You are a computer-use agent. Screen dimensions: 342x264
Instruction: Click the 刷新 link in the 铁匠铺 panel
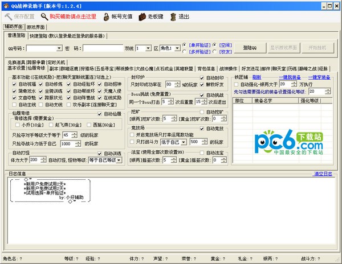tap(256, 77)
